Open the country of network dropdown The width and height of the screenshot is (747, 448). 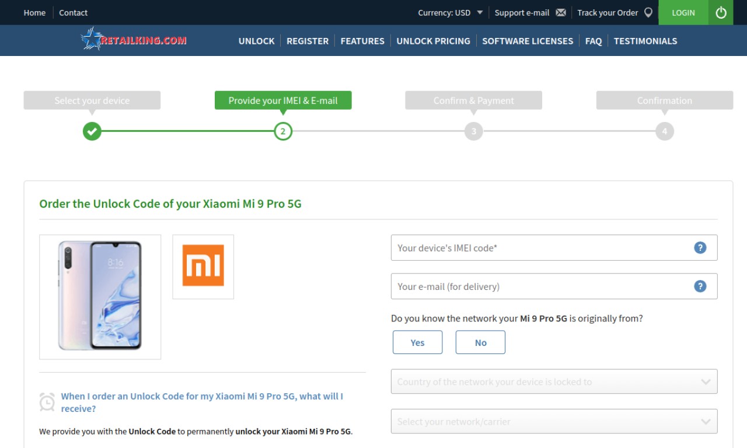coord(554,381)
